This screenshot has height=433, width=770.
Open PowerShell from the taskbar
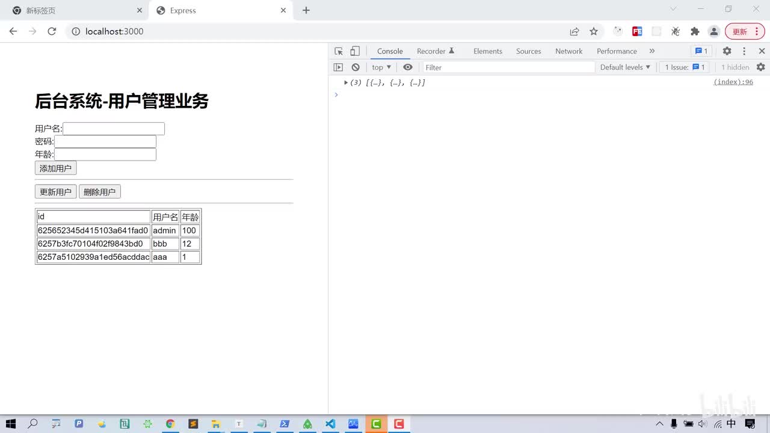pyautogui.click(x=285, y=424)
